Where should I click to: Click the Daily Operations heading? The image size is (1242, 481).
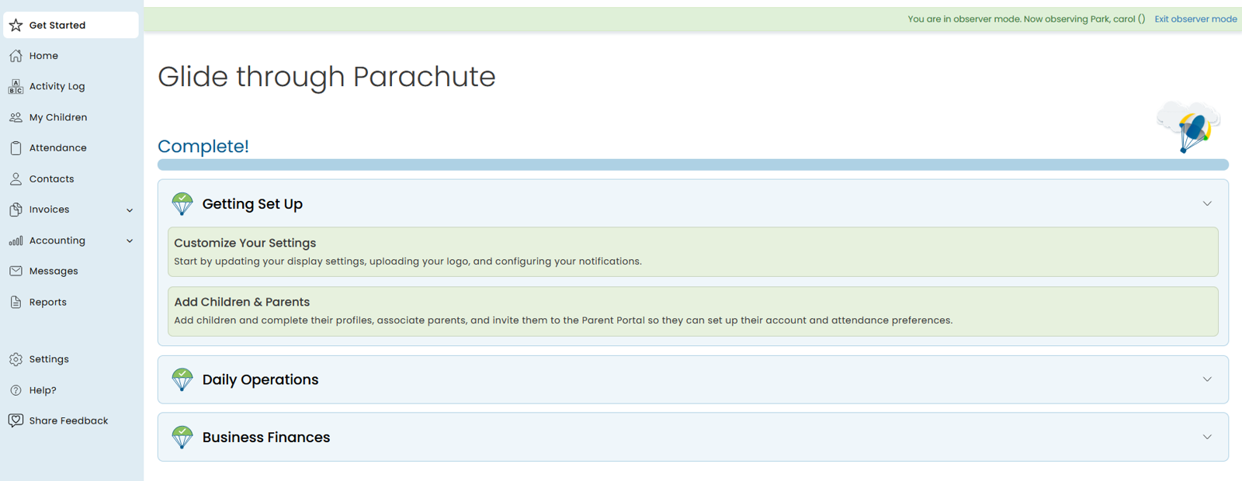pos(260,379)
